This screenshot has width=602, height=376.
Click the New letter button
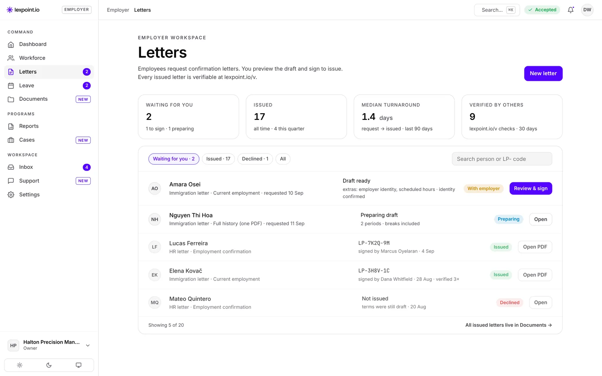[x=543, y=74]
